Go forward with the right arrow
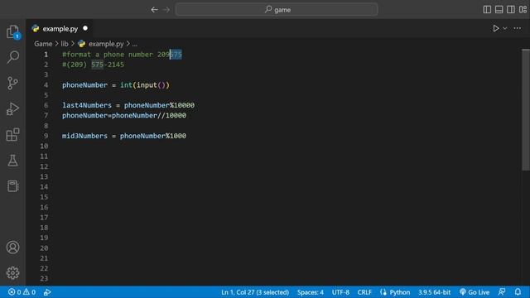This screenshot has height=298, width=530. tap(166, 10)
